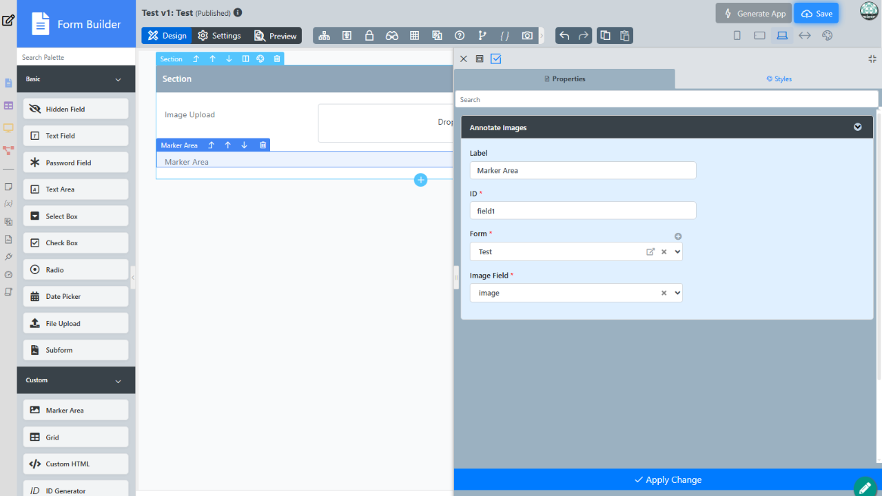This screenshot has width=882, height=496.
Task: Delete the Marker Area element via trash icon
Action: click(x=263, y=145)
